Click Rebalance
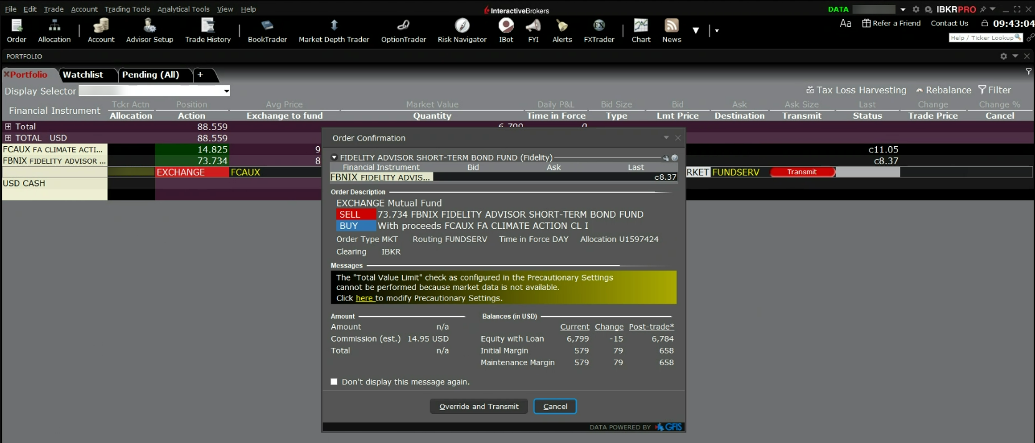 (943, 90)
